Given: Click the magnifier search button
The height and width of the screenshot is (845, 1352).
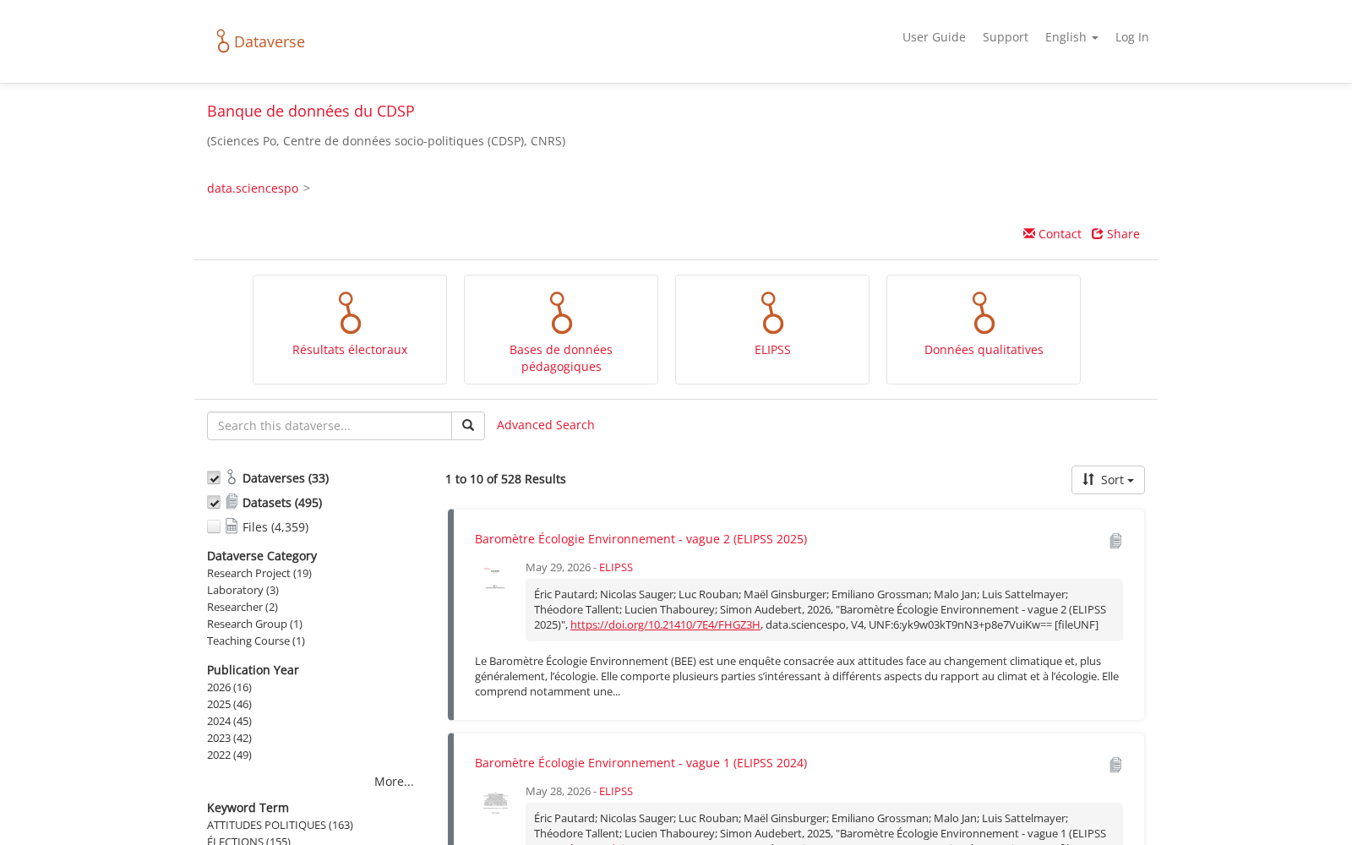Looking at the screenshot, I should [x=468, y=426].
